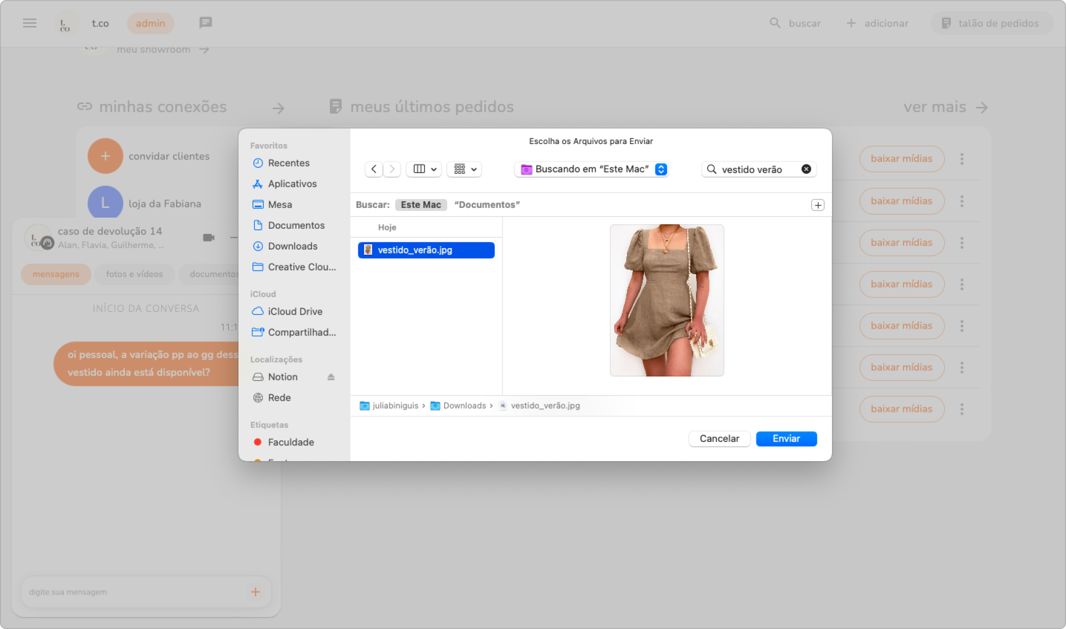
Task: Select Aplicativos in the sidebar
Action: 292,184
